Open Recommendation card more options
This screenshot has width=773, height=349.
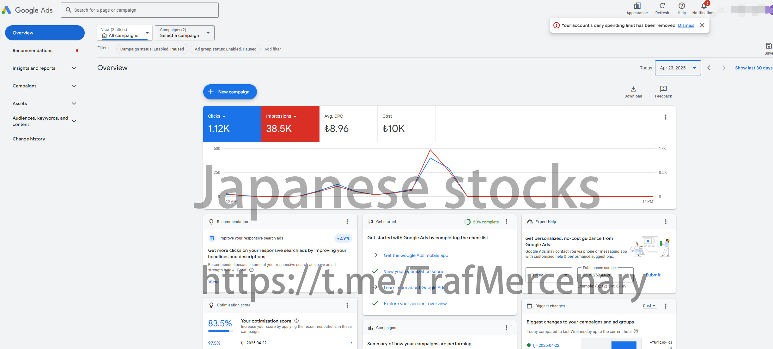coord(347,222)
